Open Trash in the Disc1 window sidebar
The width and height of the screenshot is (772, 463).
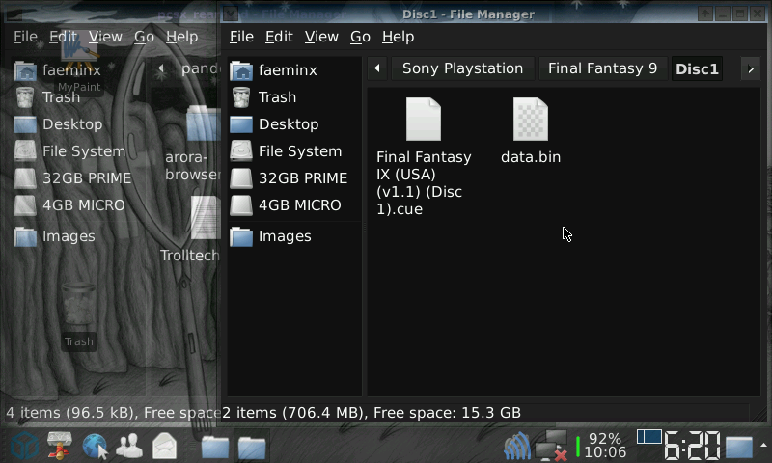point(276,97)
